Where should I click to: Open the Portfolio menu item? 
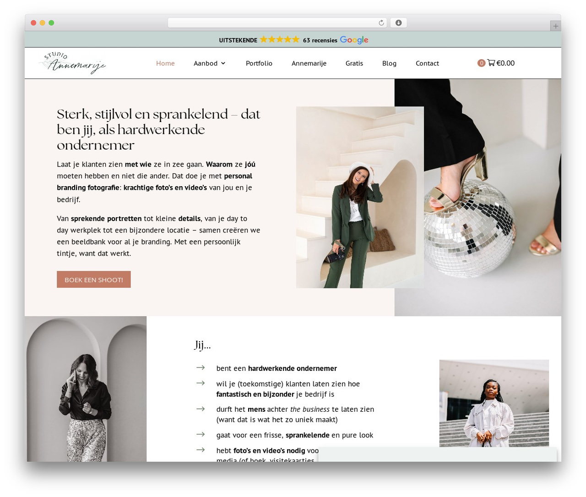259,63
